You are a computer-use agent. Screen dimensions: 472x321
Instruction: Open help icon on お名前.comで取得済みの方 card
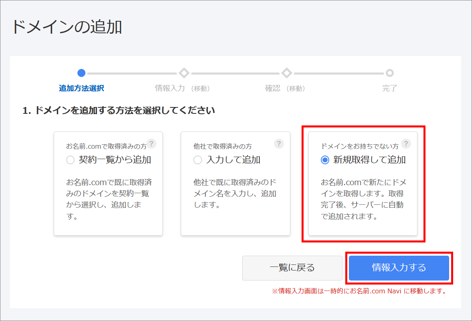click(x=152, y=144)
